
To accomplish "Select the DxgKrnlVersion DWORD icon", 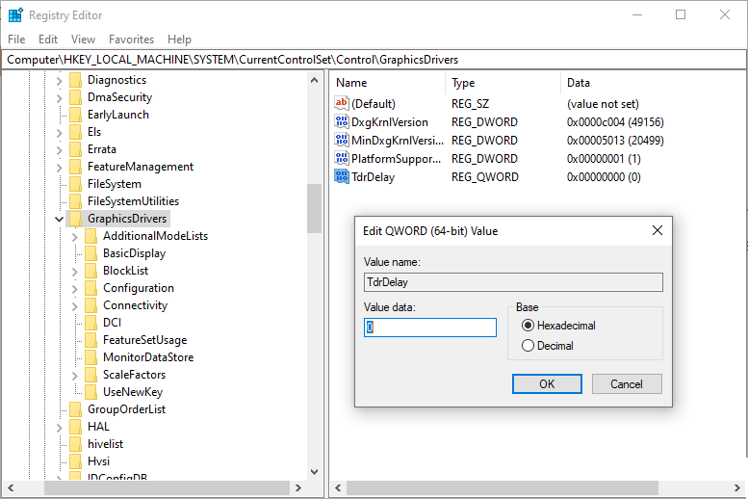I will click(341, 121).
